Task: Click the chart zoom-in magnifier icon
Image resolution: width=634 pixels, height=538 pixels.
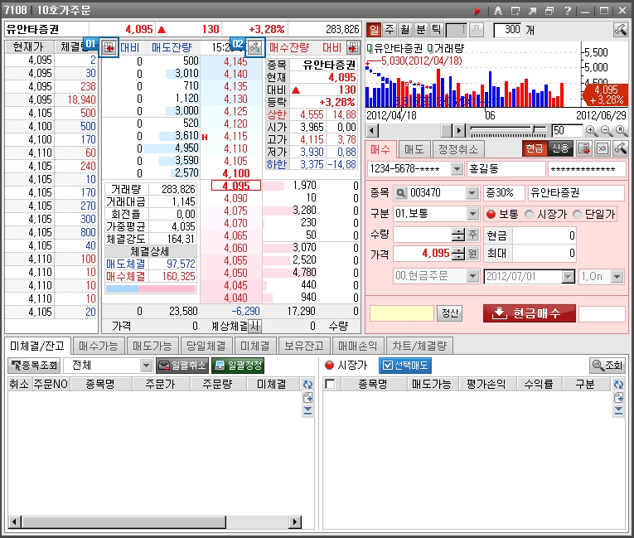Action: [592, 131]
